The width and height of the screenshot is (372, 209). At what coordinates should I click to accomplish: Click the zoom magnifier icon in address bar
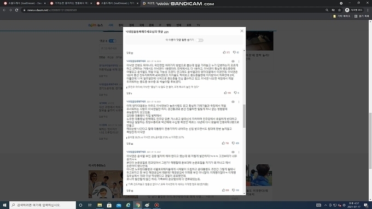click(327, 10)
